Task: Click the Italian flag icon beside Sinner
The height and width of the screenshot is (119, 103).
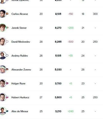Action: pyautogui.click(x=7, y=28)
